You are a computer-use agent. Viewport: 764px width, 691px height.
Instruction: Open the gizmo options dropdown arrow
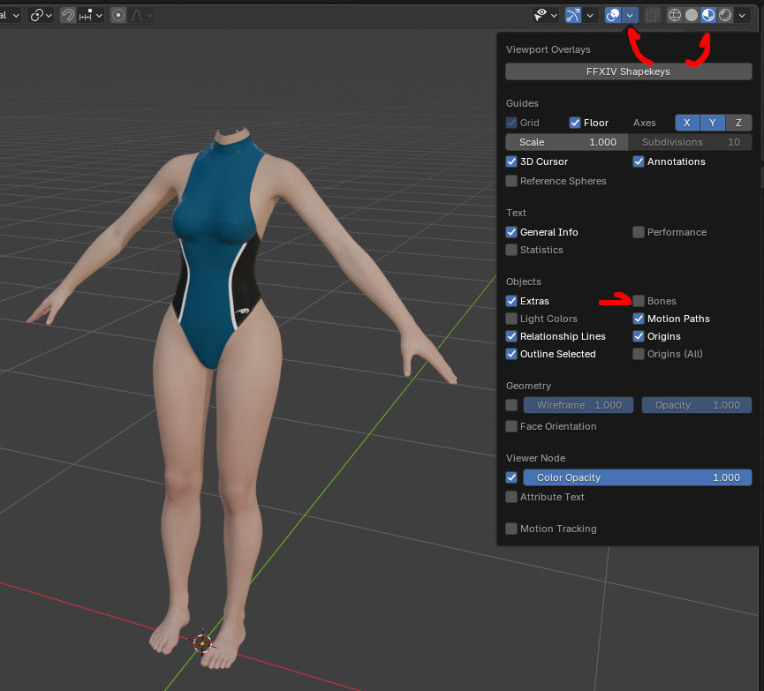point(590,16)
